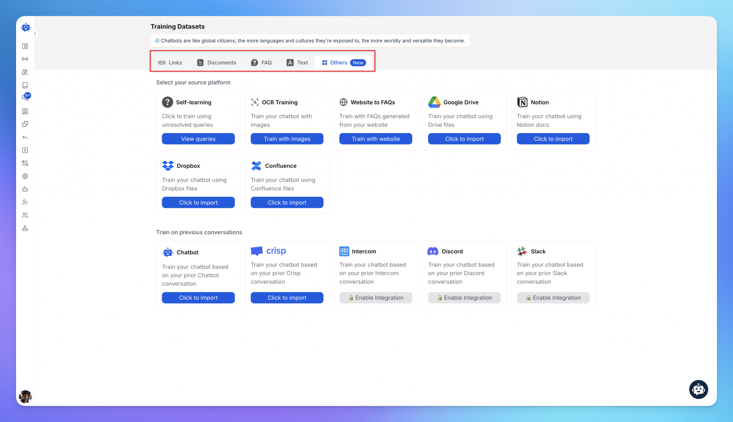Open Settings via the gear icon
Screen dimensions: 733x422
25,176
